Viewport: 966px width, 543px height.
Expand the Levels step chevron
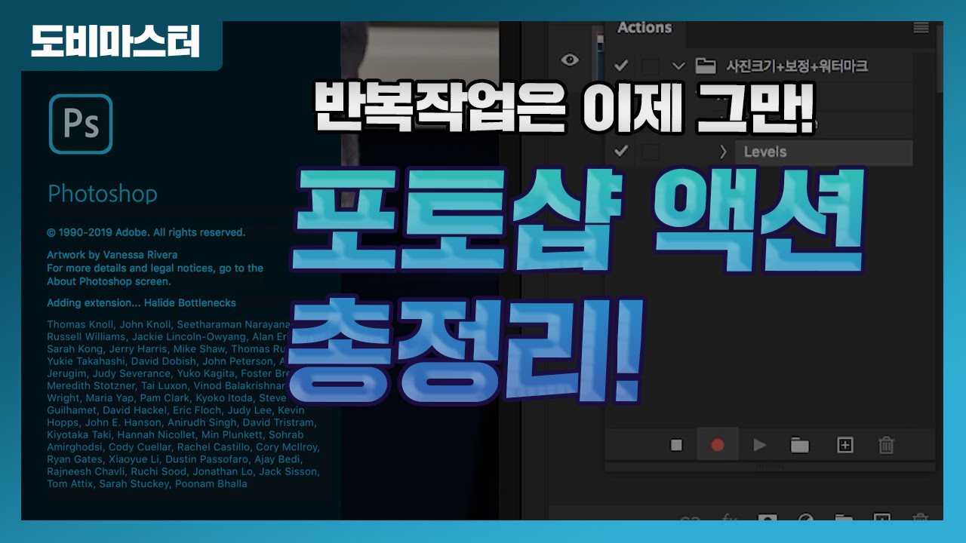(723, 152)
